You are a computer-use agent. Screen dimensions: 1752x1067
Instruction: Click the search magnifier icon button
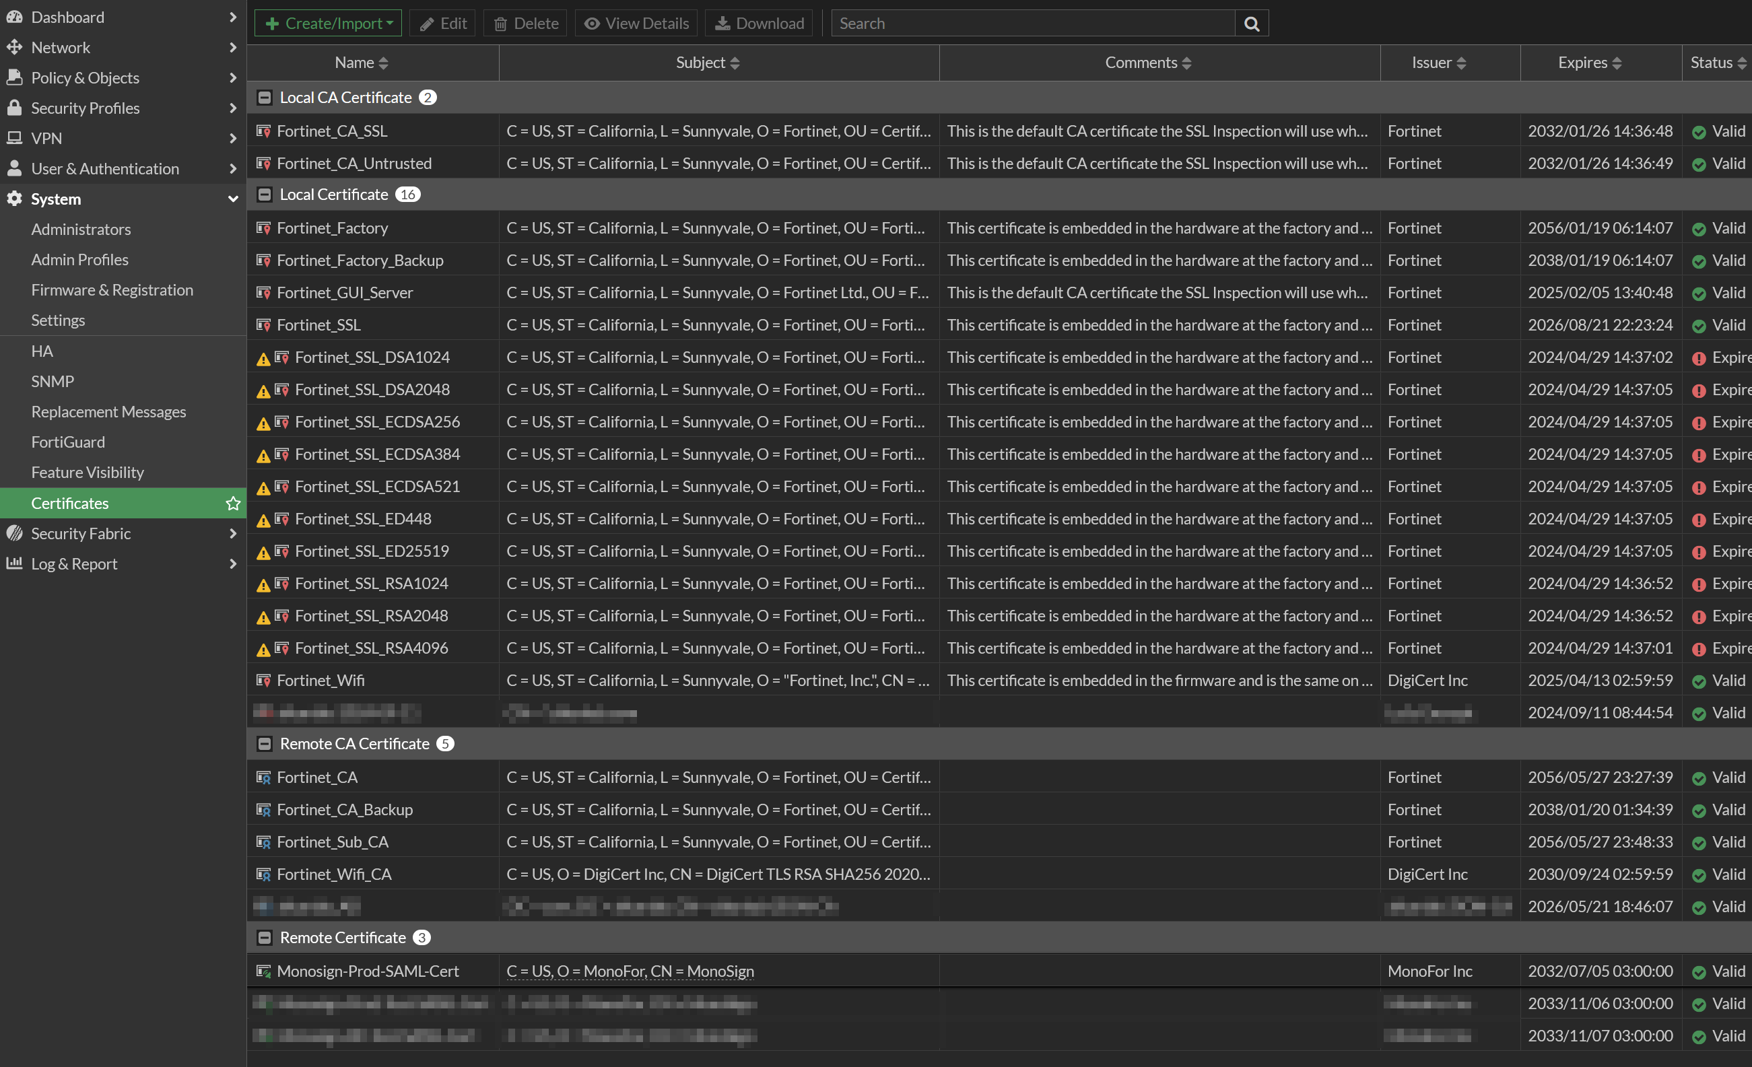[x=1252, y=24]
